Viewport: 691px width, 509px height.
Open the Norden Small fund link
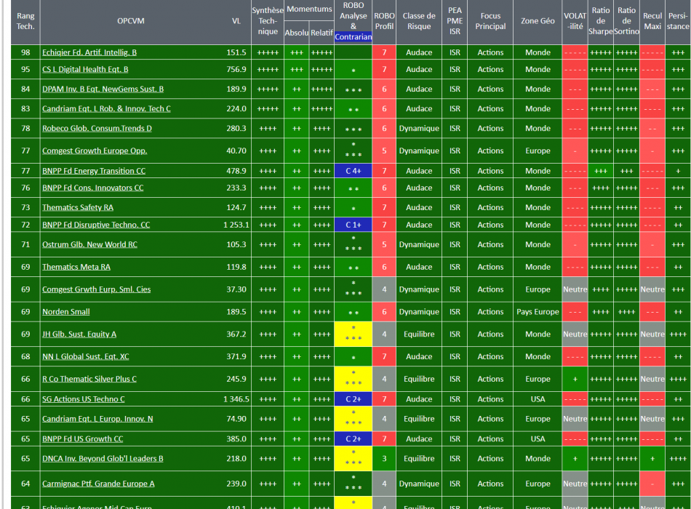pyautogui.click(x=66, y=312)
